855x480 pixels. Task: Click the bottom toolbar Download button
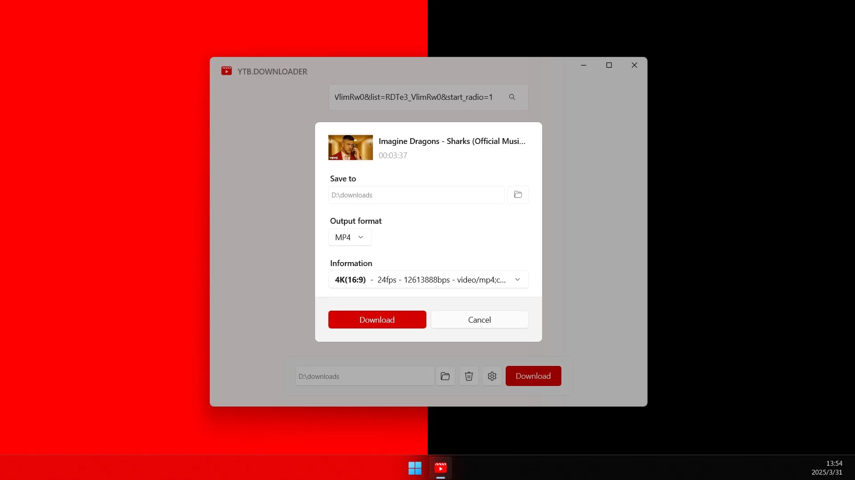tap(533, 376)
